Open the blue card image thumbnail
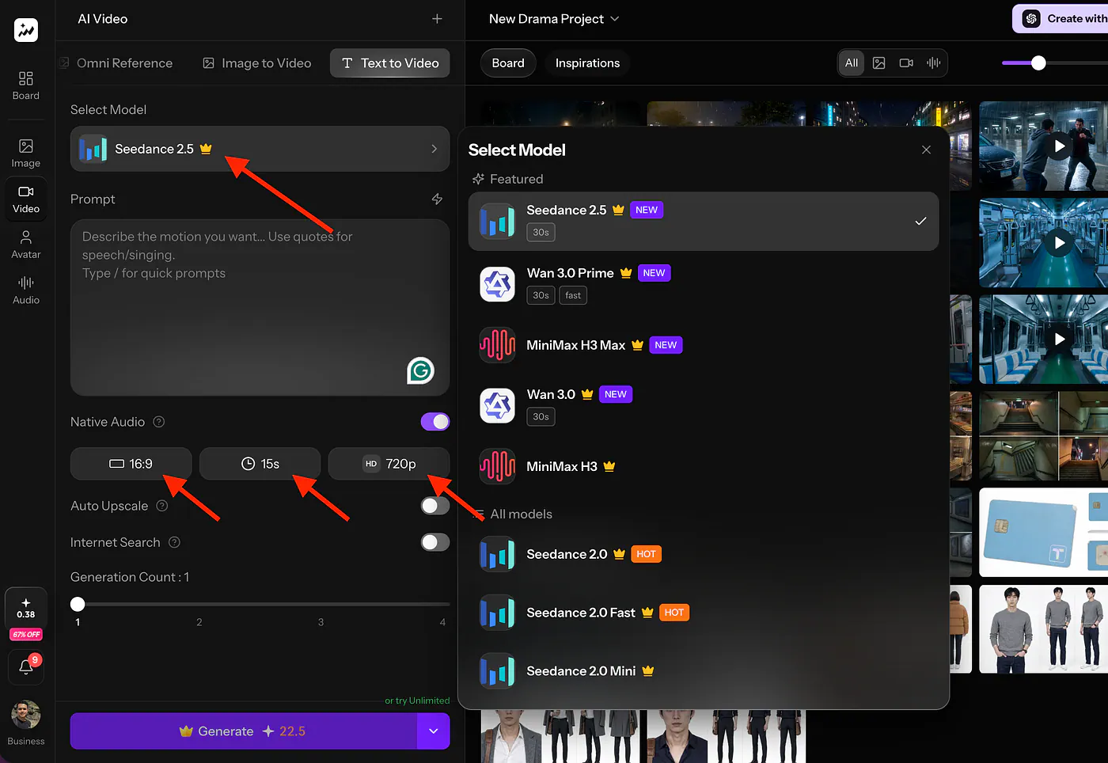Viewport: 1108px width, 763px height. [x=1043, y=532]
